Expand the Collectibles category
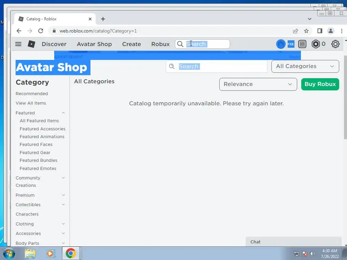Viewport: 347px width, 260px height. (x=63, y=204)
